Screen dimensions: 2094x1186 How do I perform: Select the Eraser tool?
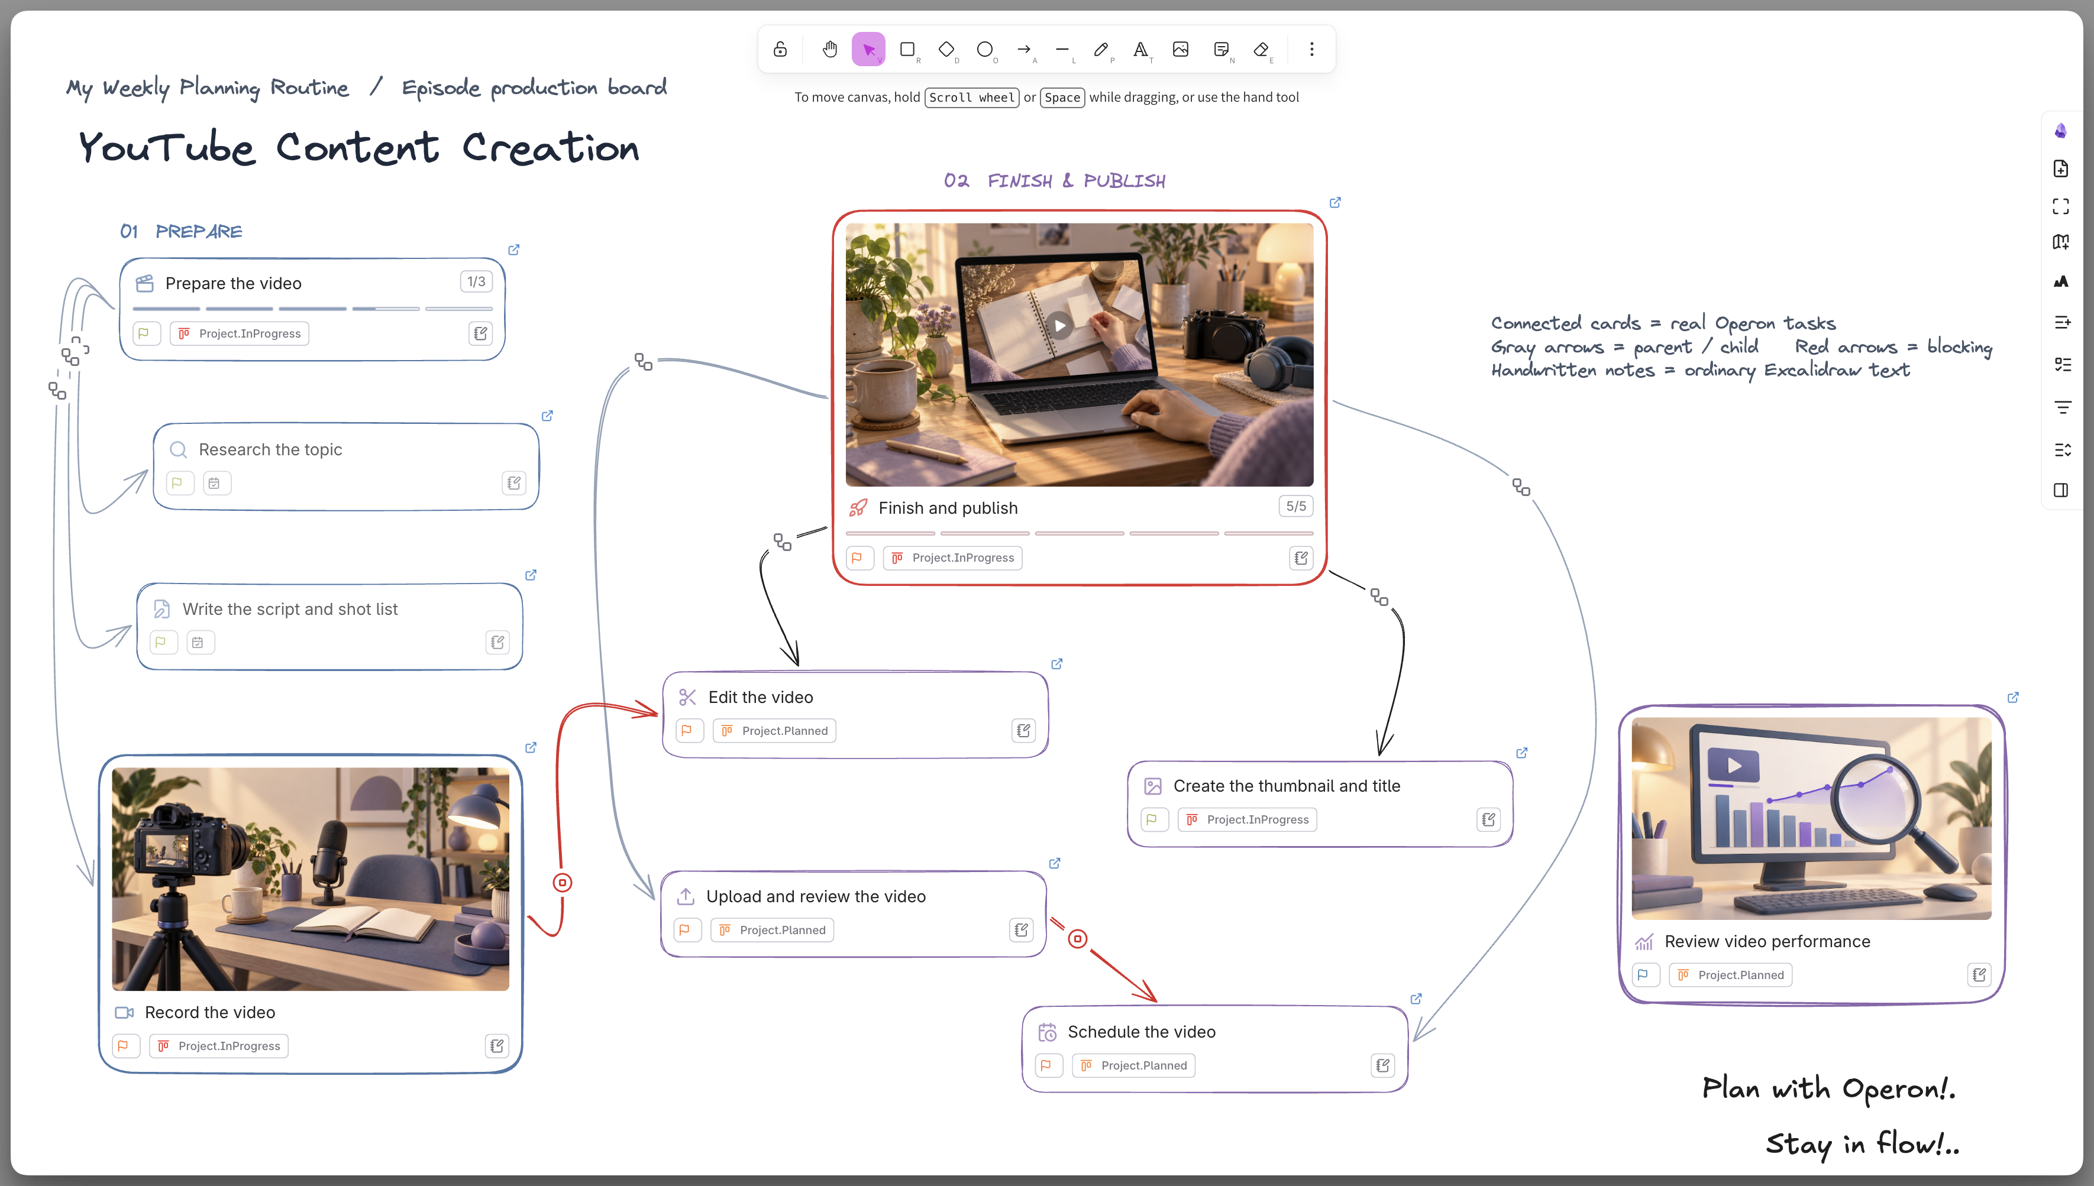click(x=1261, y=50)
